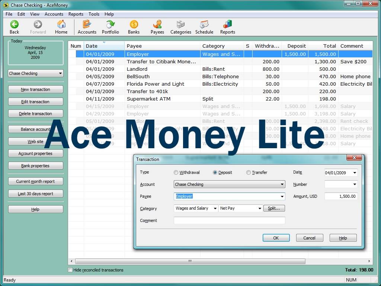381x286 pixels.
Task: Open the Current month report
Action: click(36, 181)
